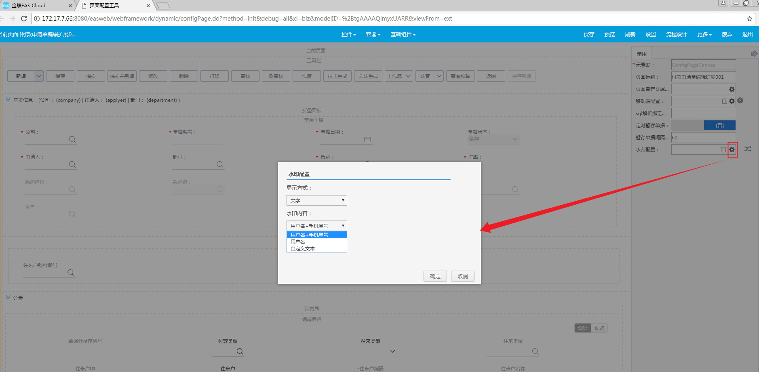
Task: Bookmark this page with the star icon
Action: click(x=750, y=19)
